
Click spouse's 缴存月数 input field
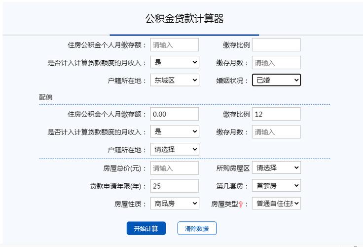[276, 132]
